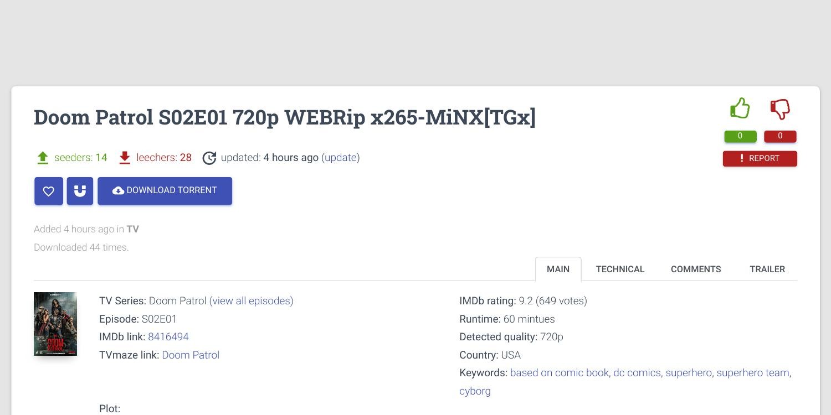The image size is (831, 415).
Task: Click the green thumbs up icon
Action: [740, 108]
